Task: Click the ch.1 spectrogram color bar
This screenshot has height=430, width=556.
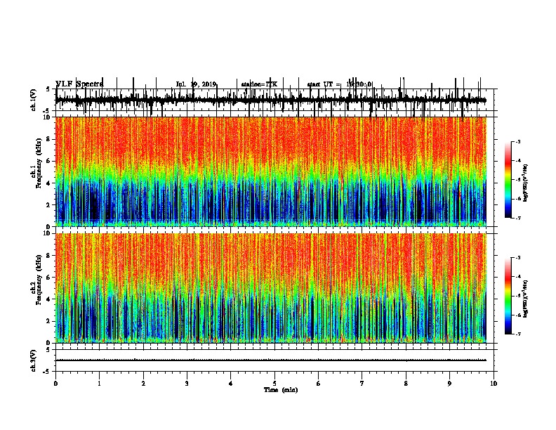Action: (x=508, y=180)
